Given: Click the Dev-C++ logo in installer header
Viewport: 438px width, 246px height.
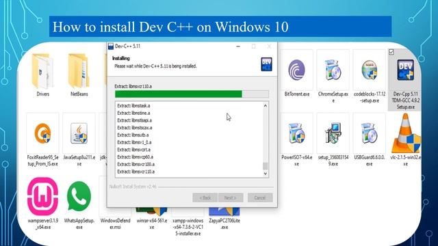Looking at the screenshot, I should (266, 64).
